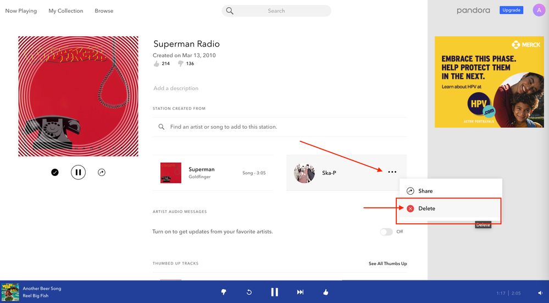Viewport: 549px width, 303px height.
Task: Click the main Search field at top
Action: tap(276, 10)
